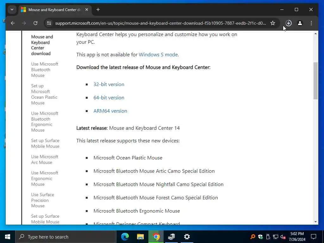Click the safely remove hardware tray icon
This screenshot has height=243, width=324.
click(268, 237)
